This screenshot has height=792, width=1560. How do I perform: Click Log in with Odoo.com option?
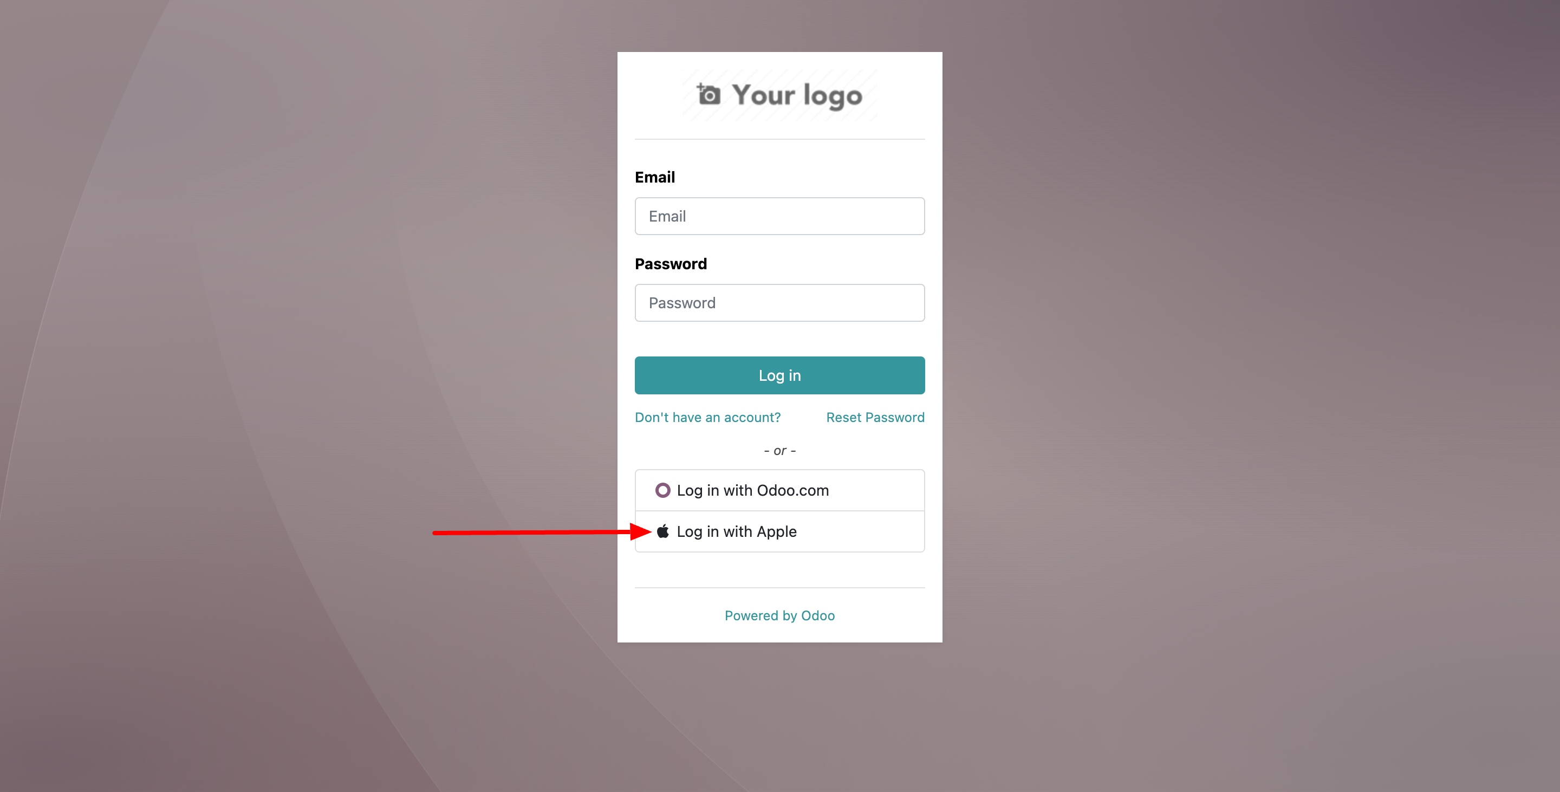(x=778, y=490)
